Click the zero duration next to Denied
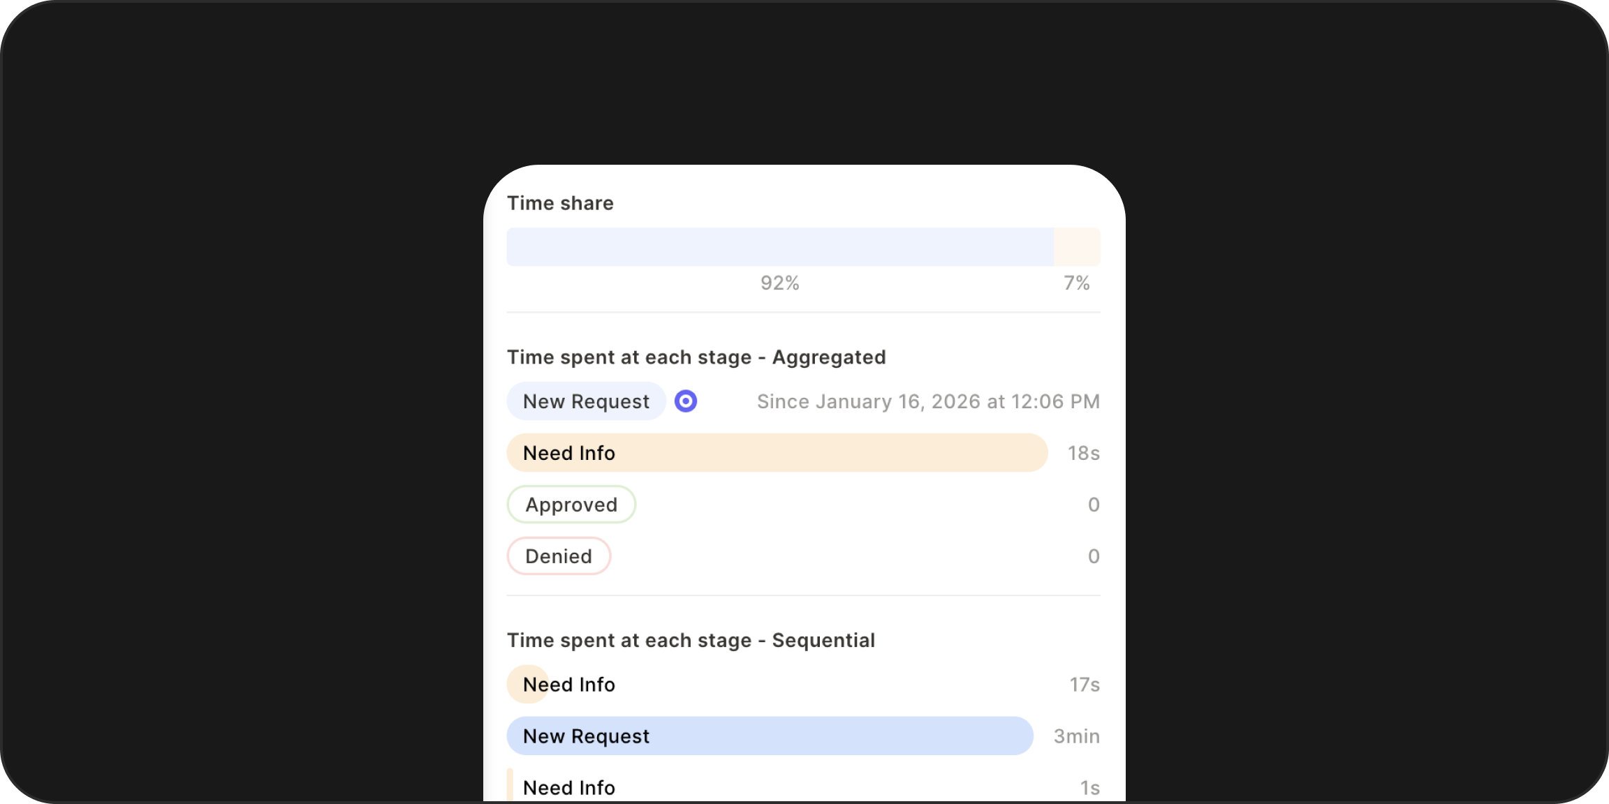 point(1094,556)
